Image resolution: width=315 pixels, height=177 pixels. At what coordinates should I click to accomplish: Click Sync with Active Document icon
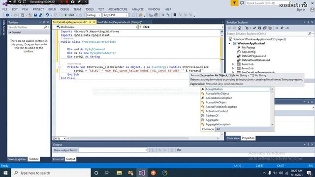coord(254,28)
